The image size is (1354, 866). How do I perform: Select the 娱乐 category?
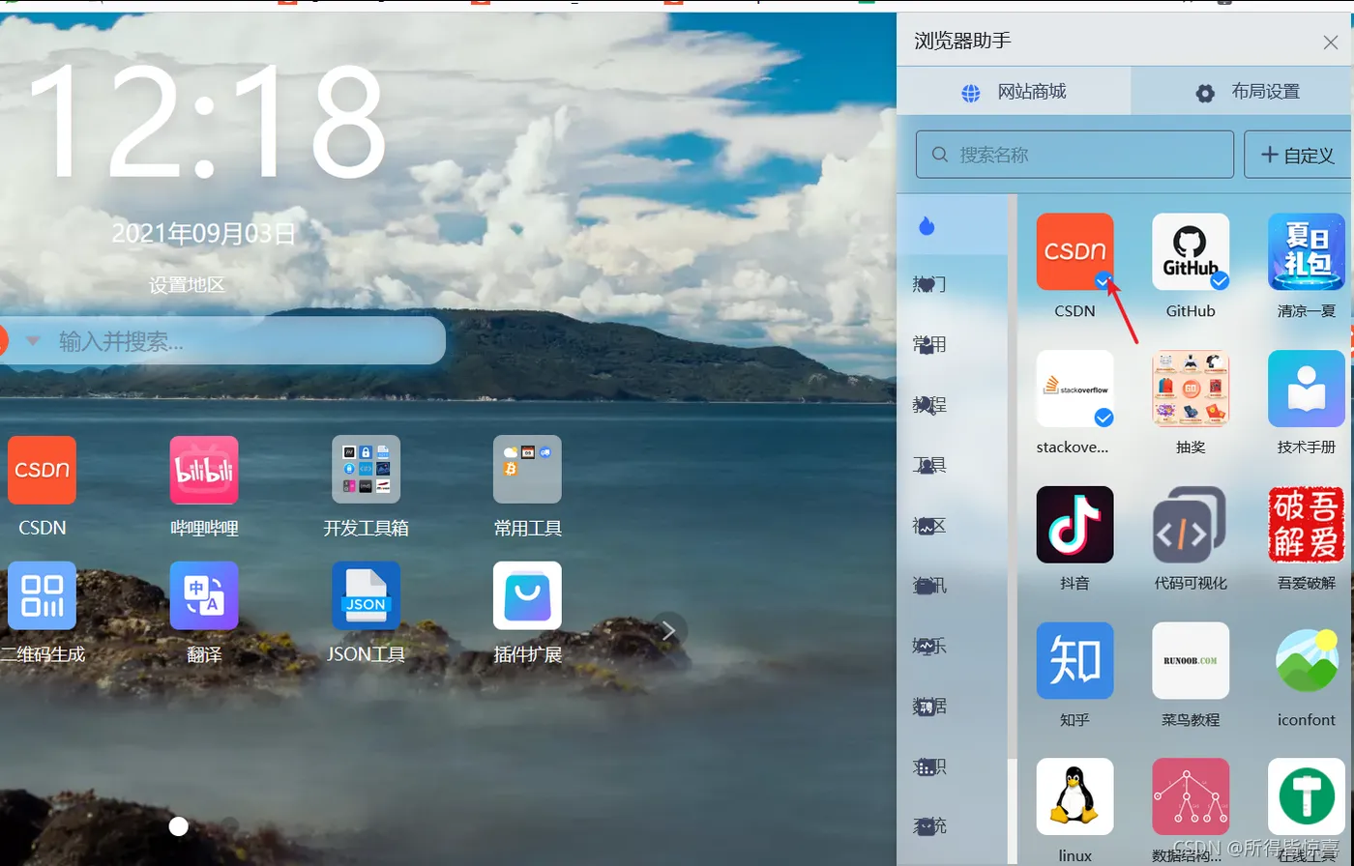[x=929, y=646]
